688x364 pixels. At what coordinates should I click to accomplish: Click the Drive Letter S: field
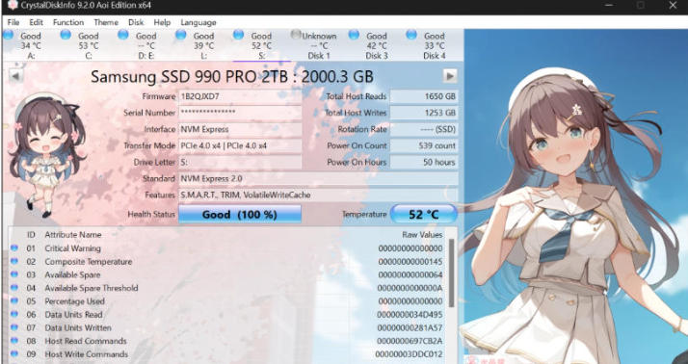[240, 163]
